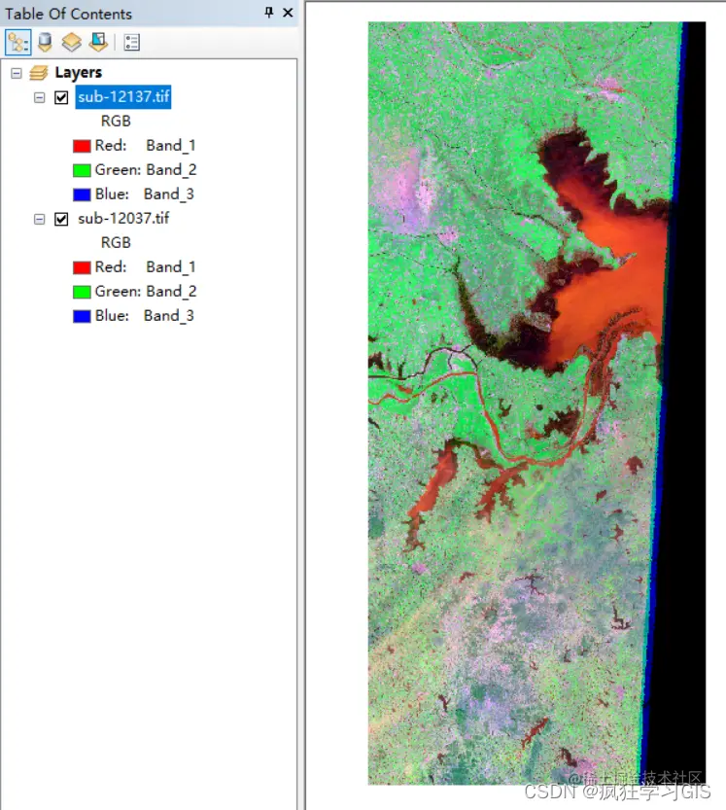Click 'Red: Band_1' text under sub-12037.tif
Image resolution: width=726 pixels, height=810 pixels.
coord(145,267)
